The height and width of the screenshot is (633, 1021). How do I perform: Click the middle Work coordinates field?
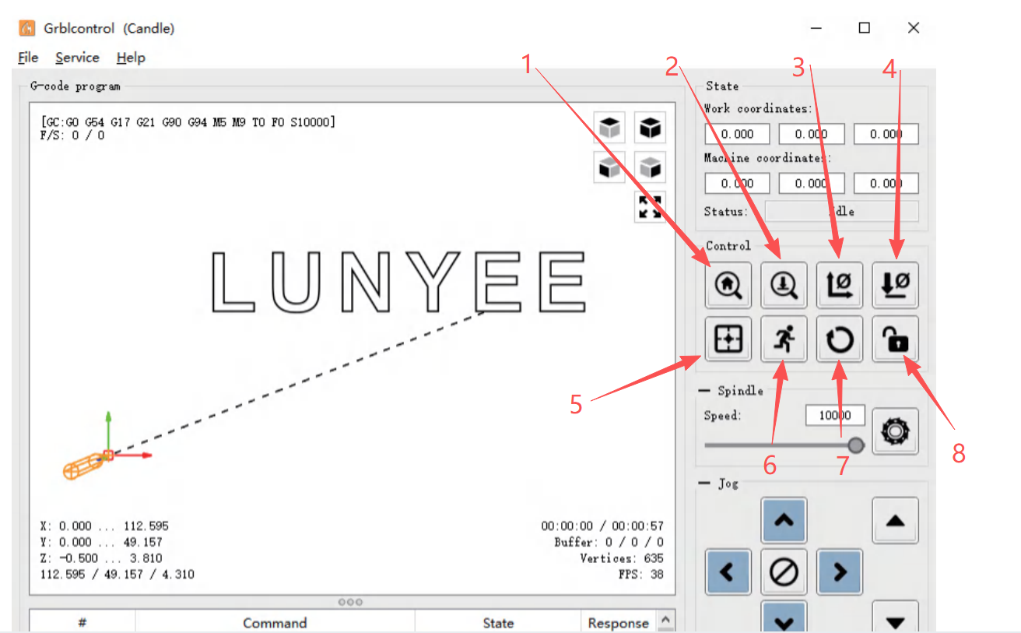812,134
